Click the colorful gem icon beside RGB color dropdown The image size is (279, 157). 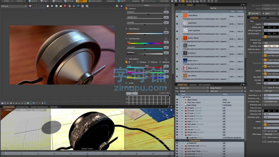pyautogui.click(x=30, y=6)
